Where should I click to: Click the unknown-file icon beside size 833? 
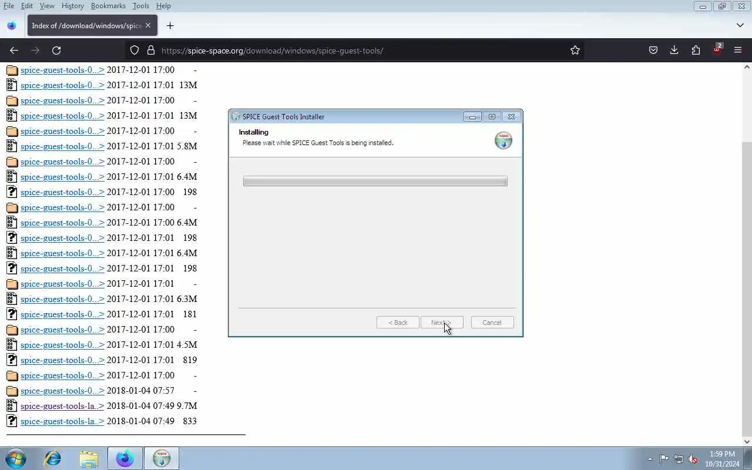(12, 421)
